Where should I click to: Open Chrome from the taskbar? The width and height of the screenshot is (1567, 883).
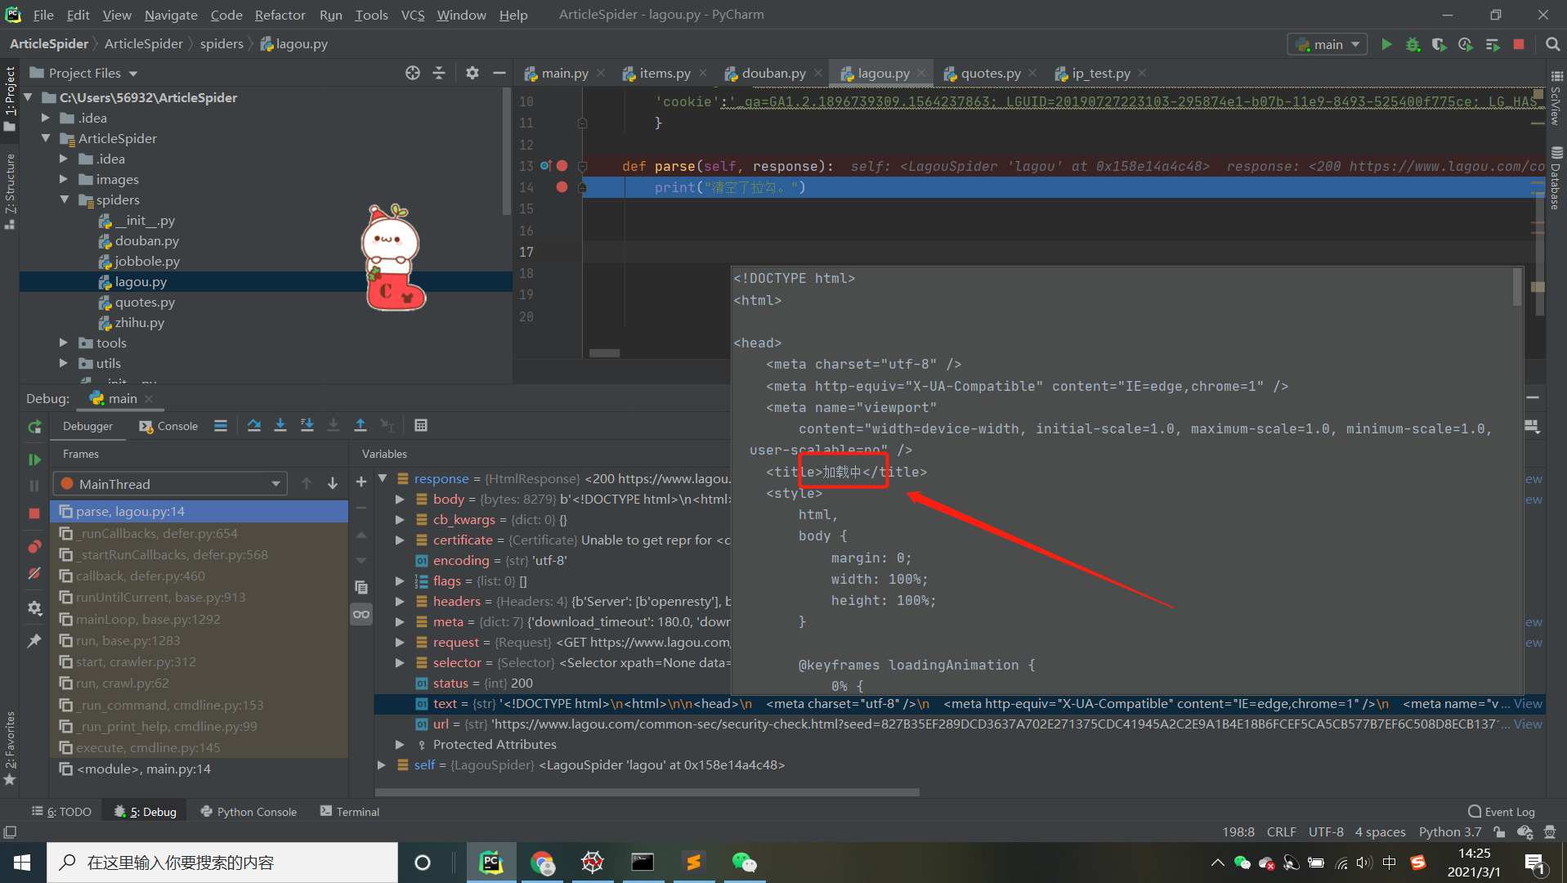pos(542,863)
